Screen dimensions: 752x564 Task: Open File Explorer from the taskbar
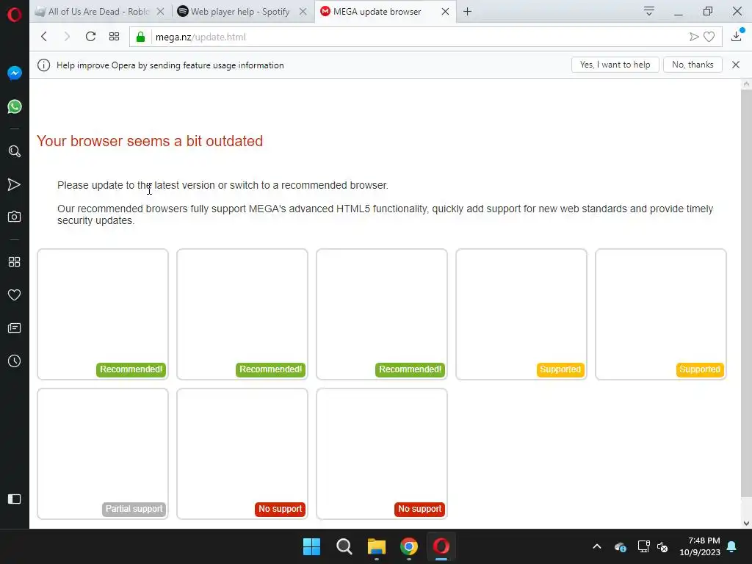click(377, 546)
